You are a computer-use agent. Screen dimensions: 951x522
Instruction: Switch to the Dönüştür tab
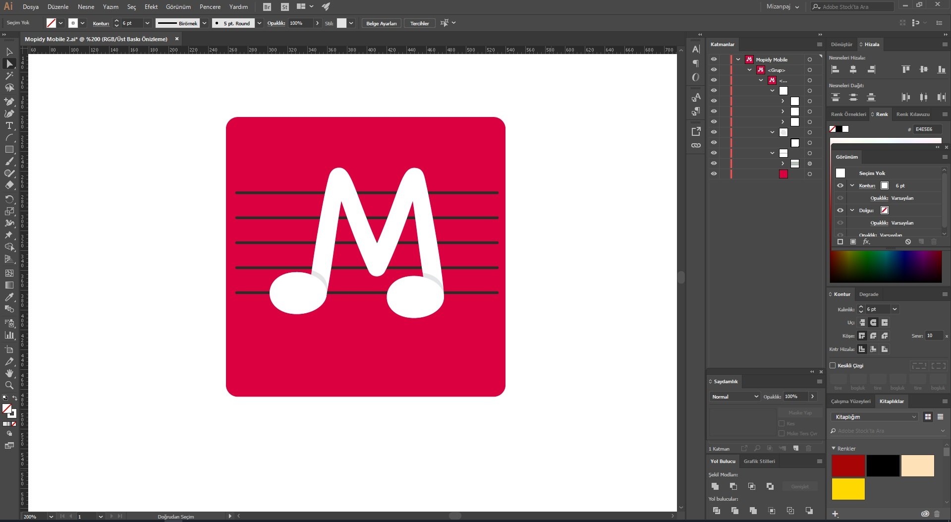coord(841,44)
